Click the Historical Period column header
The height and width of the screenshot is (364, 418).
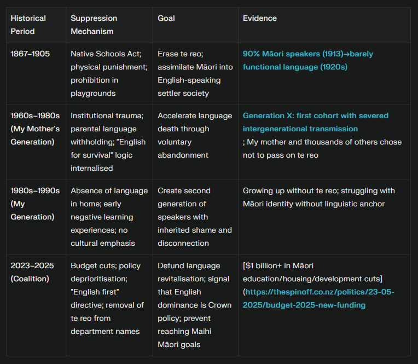coord(28,25)
